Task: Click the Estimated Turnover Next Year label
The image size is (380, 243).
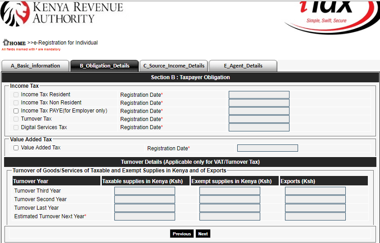Action: click(x=50, y=216)
